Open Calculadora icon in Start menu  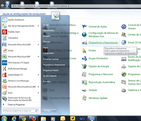point(5,38)
